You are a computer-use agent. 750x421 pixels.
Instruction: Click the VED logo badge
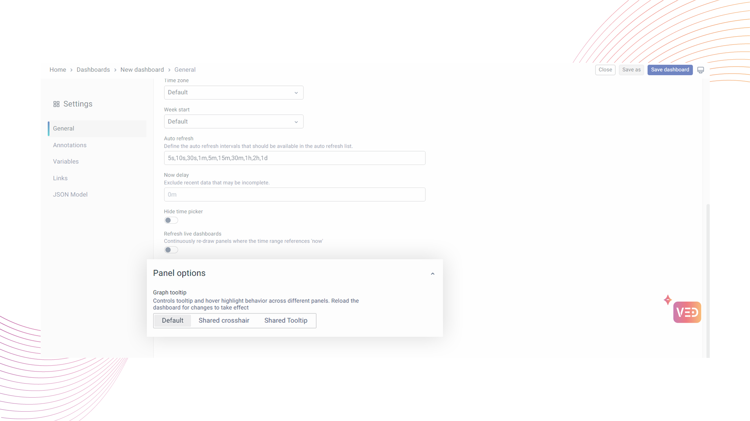(x=687, y=312)
